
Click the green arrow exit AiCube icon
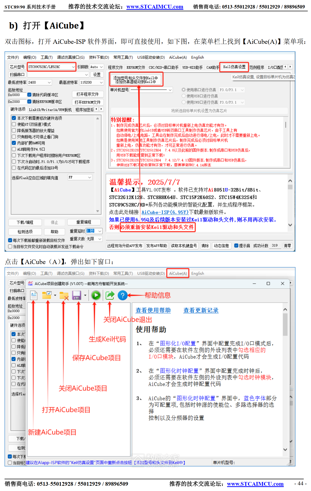click(110, 295)
